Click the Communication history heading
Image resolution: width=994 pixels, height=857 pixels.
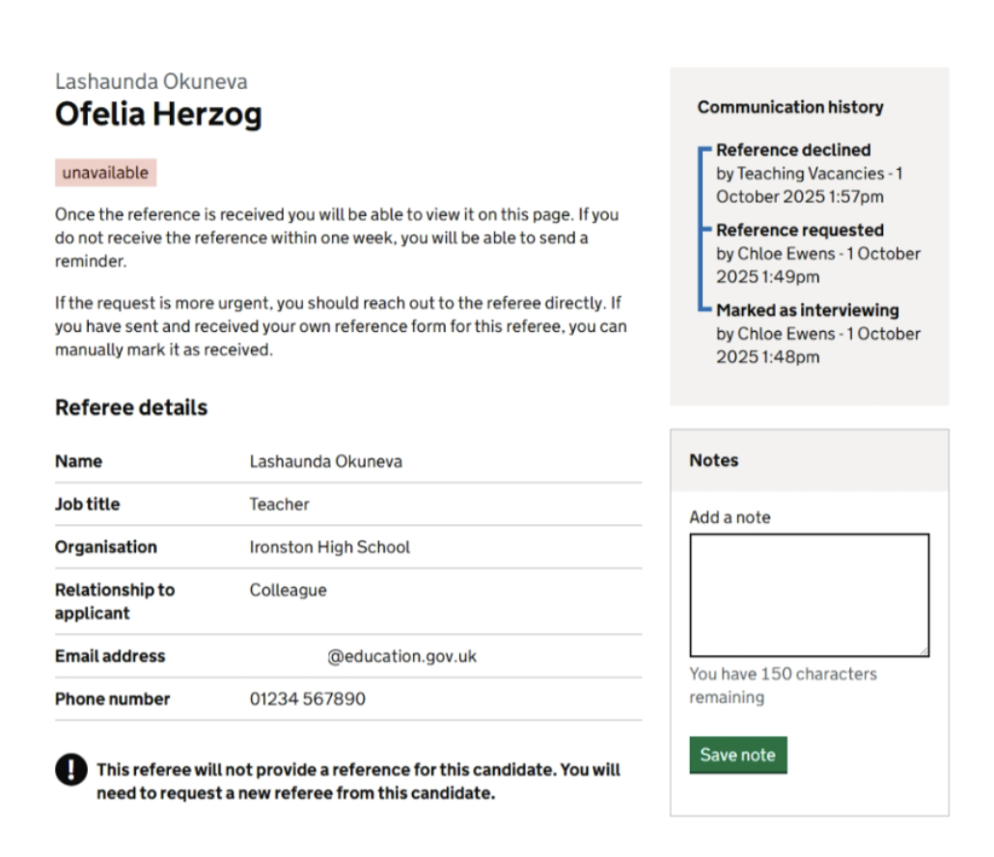coord(790,107)
